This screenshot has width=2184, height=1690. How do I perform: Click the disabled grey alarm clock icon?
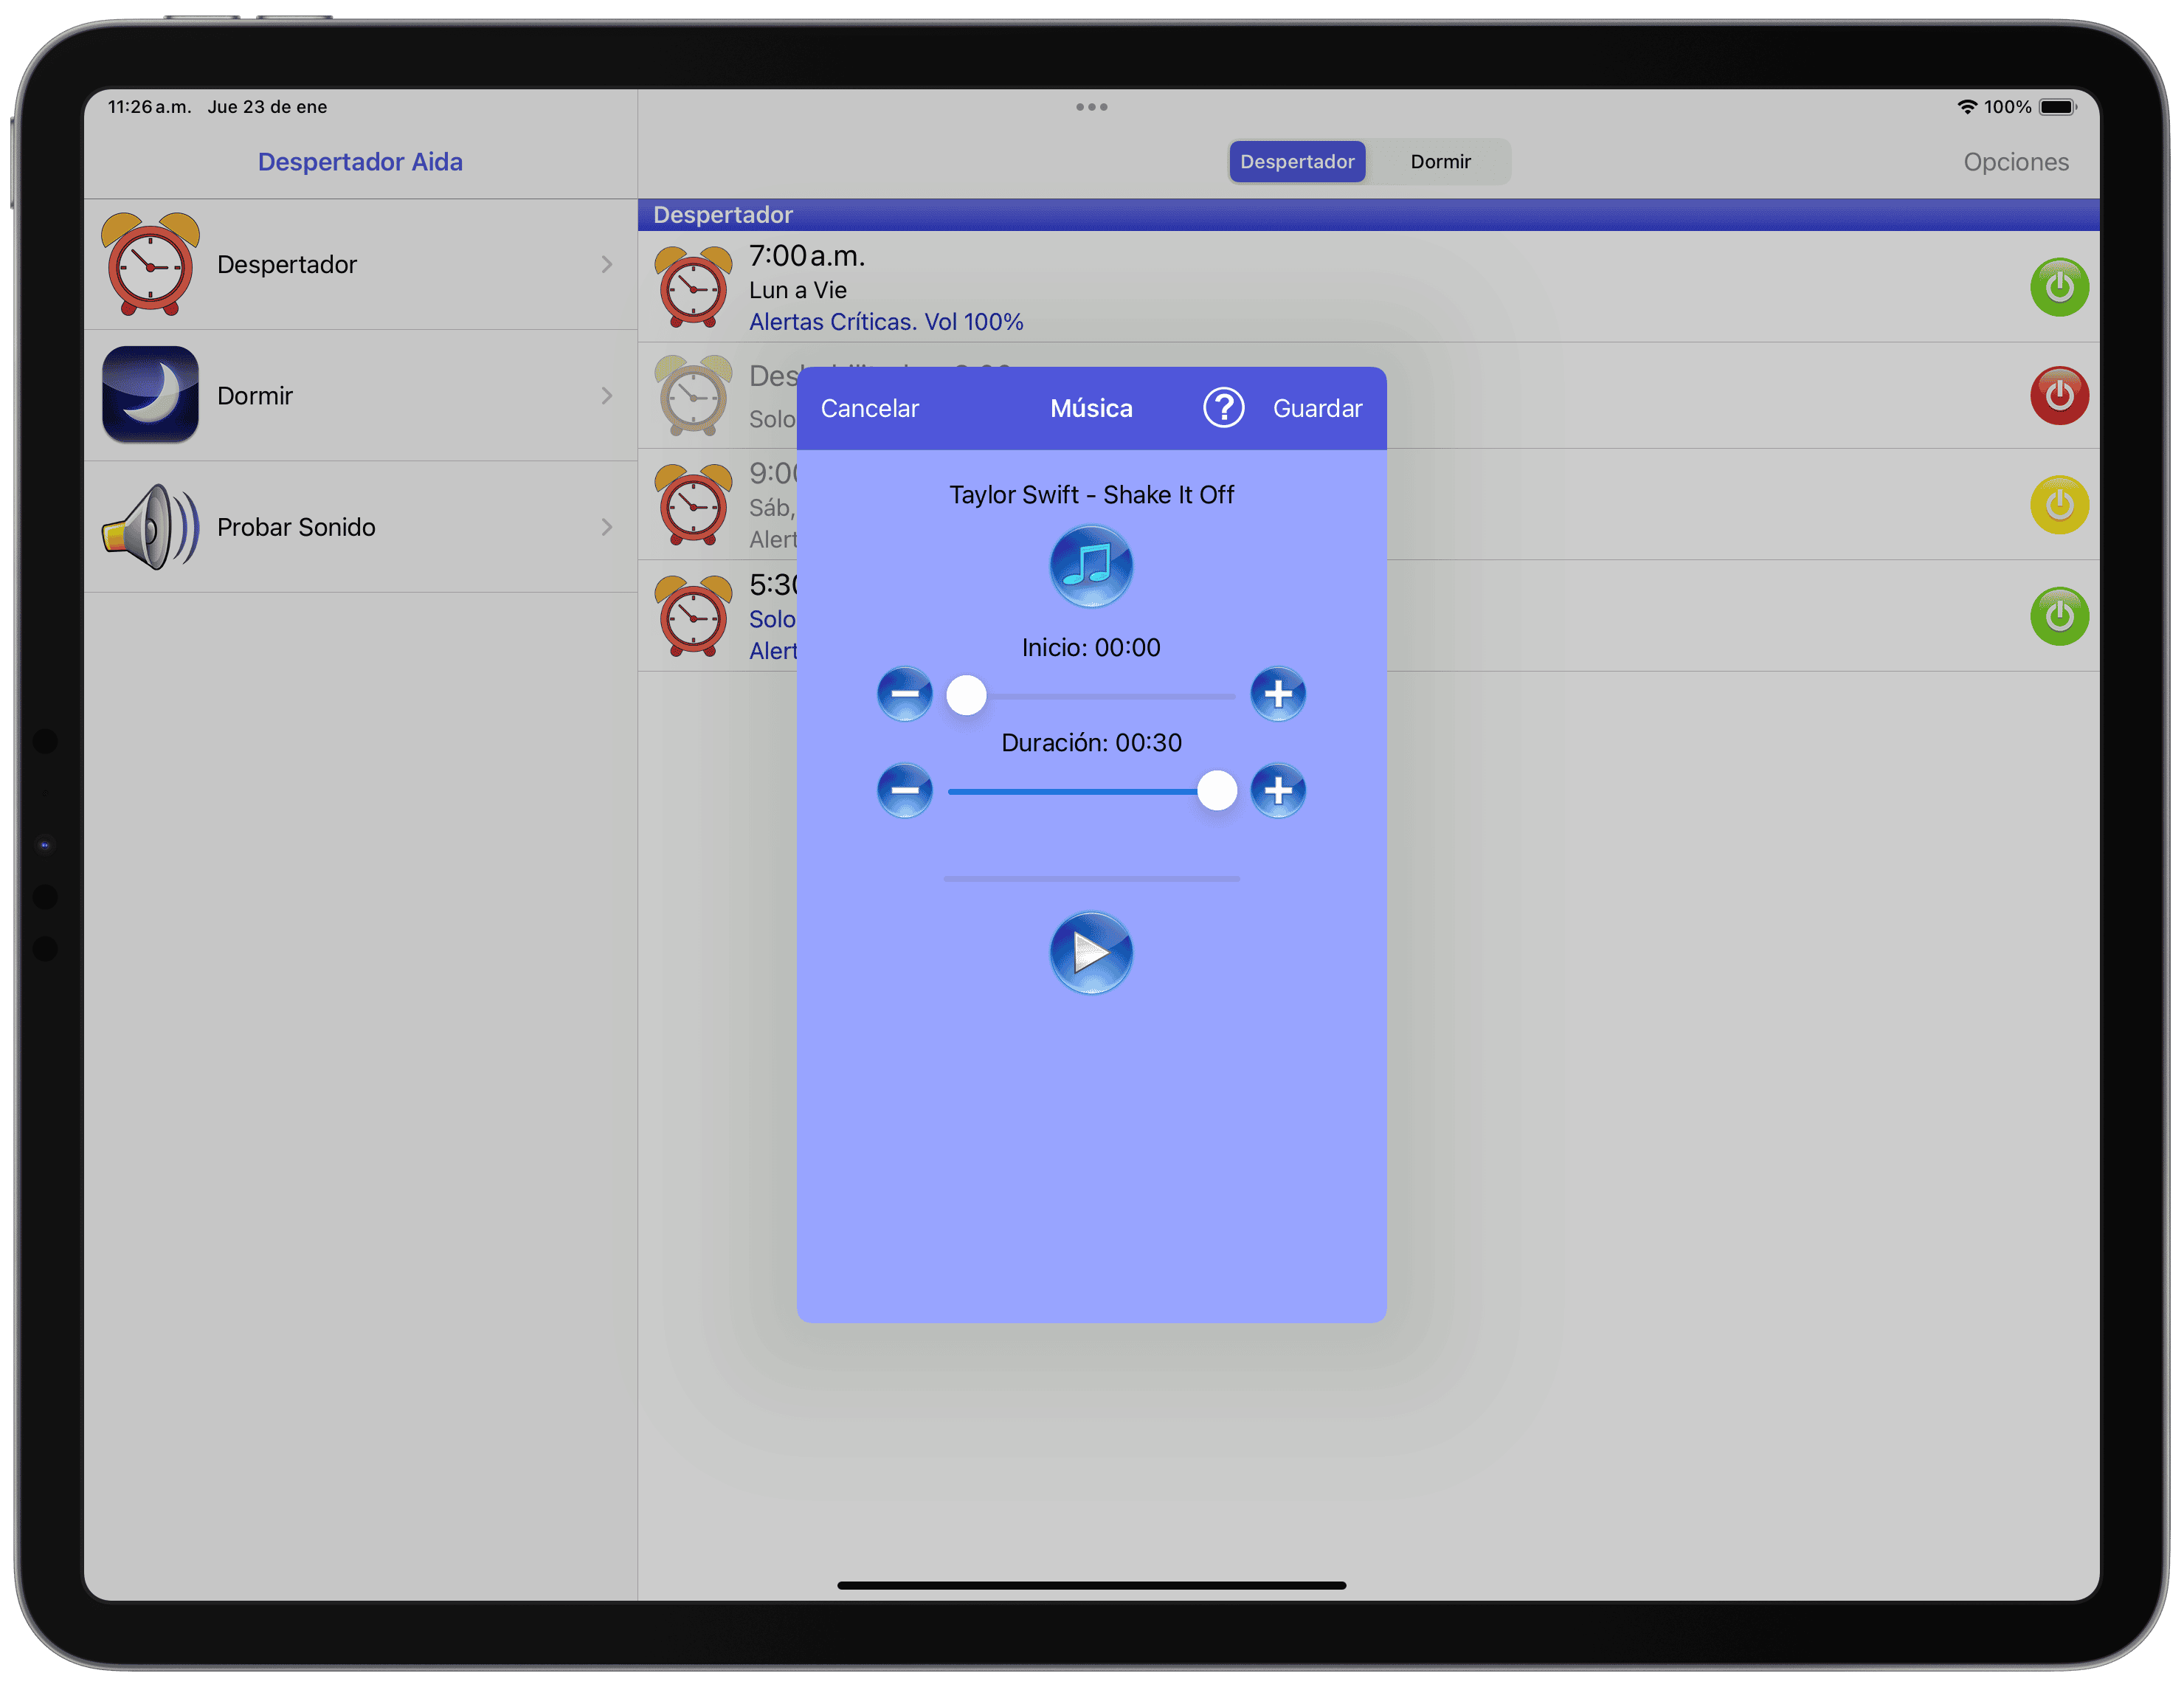coord(693,396)
